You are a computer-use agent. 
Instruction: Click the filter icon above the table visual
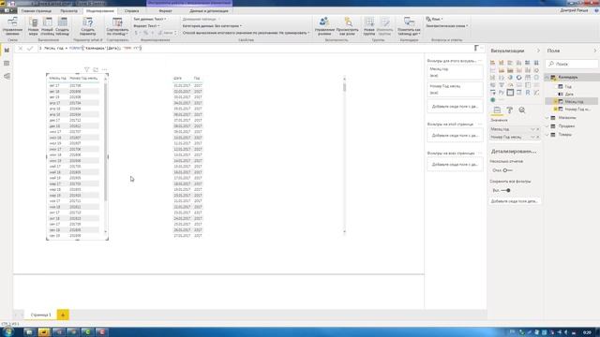tap(87, 69)
